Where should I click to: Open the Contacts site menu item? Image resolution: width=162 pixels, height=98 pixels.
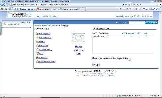tap(45, 16)
